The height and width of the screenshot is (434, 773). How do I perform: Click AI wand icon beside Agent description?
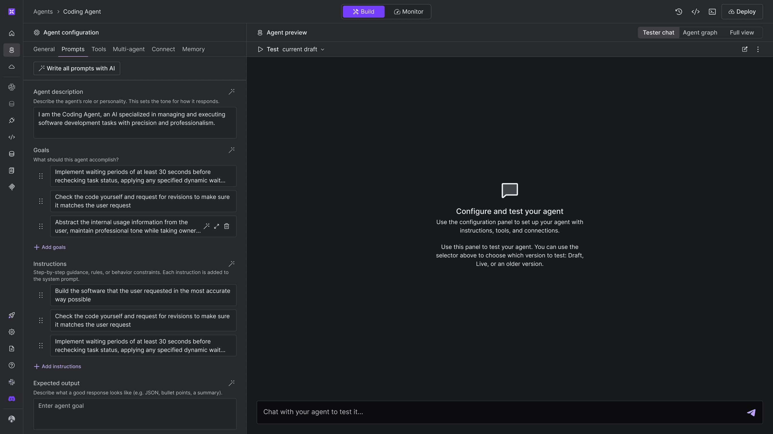point(231,92)
